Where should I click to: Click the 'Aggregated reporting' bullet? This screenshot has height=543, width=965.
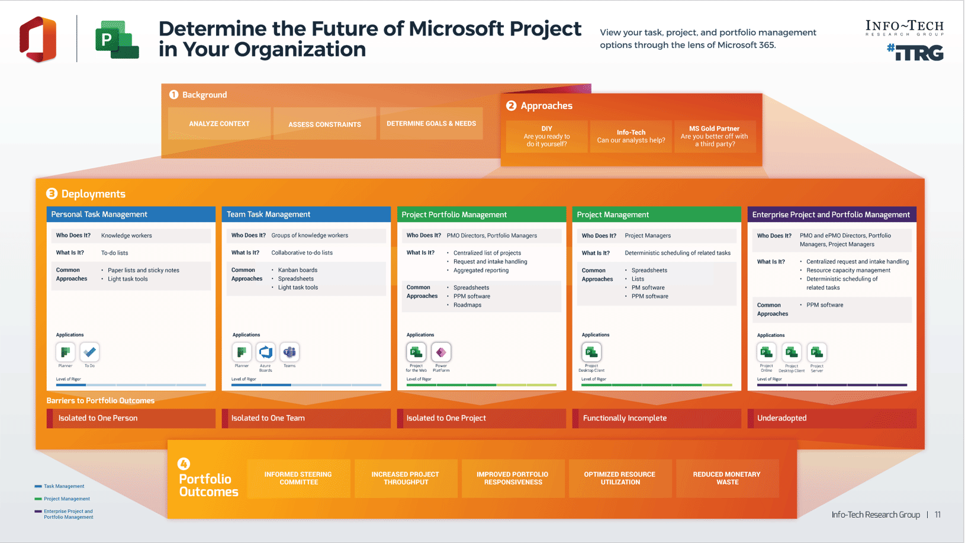pyautogui.click(x=481, y=271)
